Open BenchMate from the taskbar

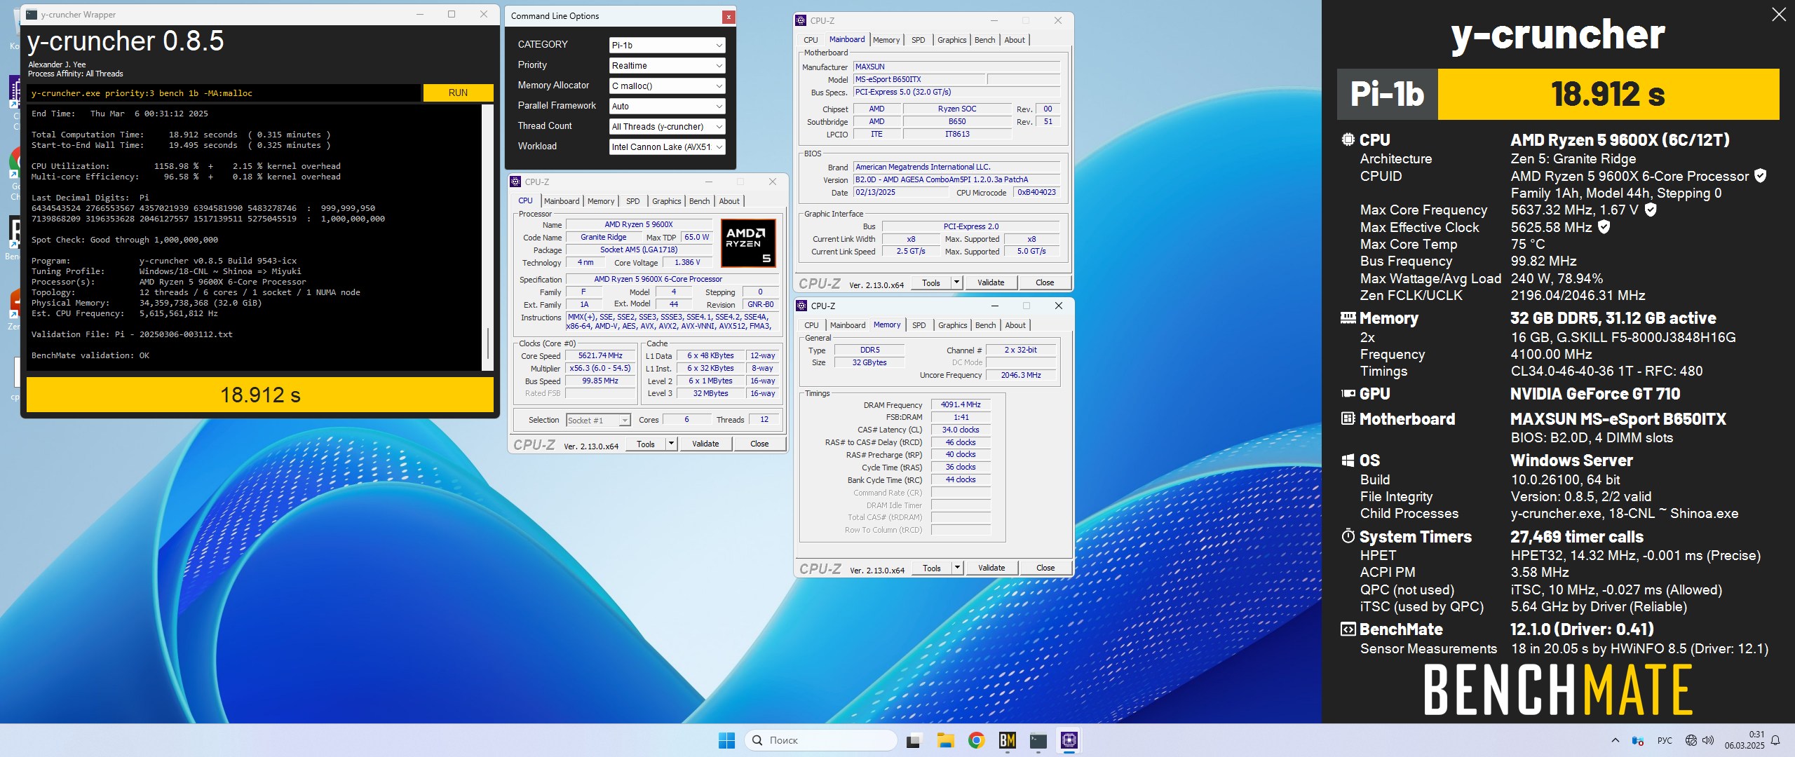(1008, 740)
